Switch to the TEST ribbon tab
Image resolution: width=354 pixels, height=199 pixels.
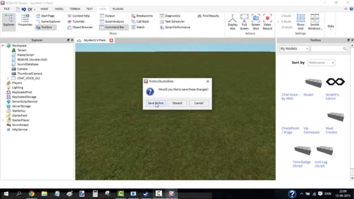click(89, 9)
